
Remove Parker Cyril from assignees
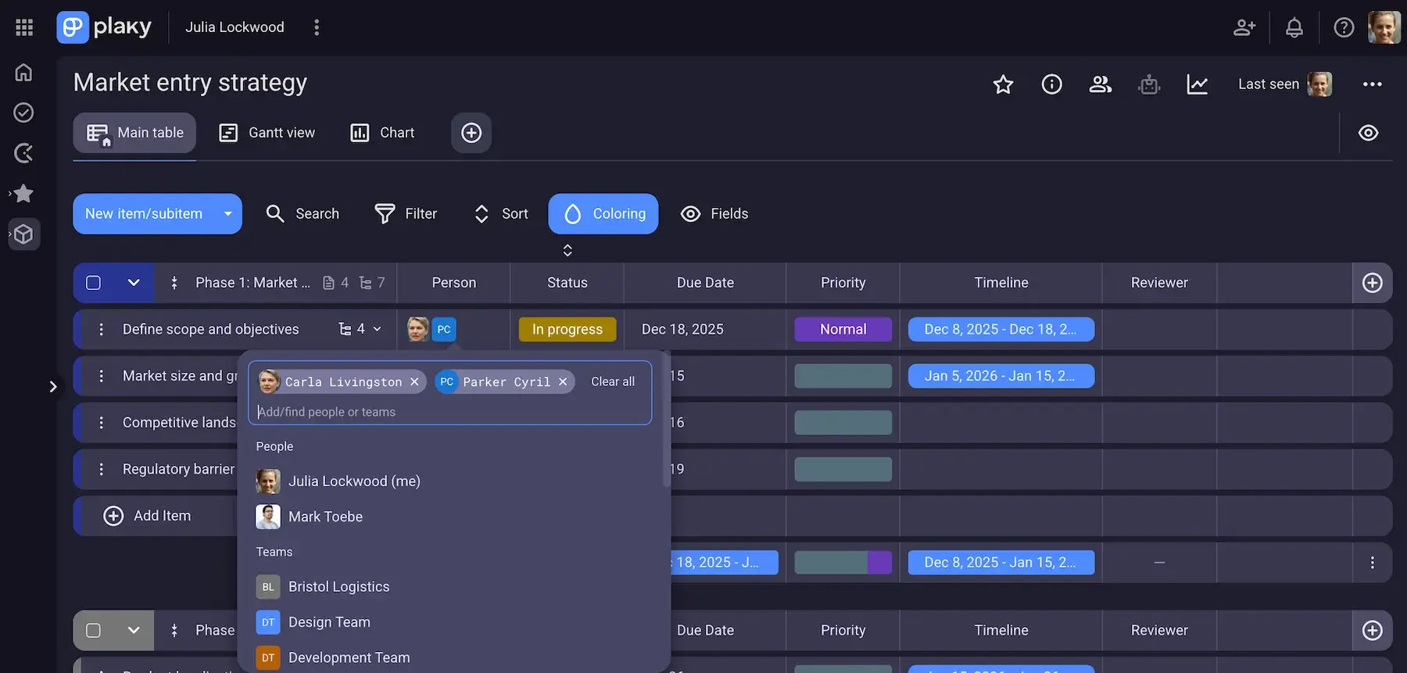pos(563,382)
